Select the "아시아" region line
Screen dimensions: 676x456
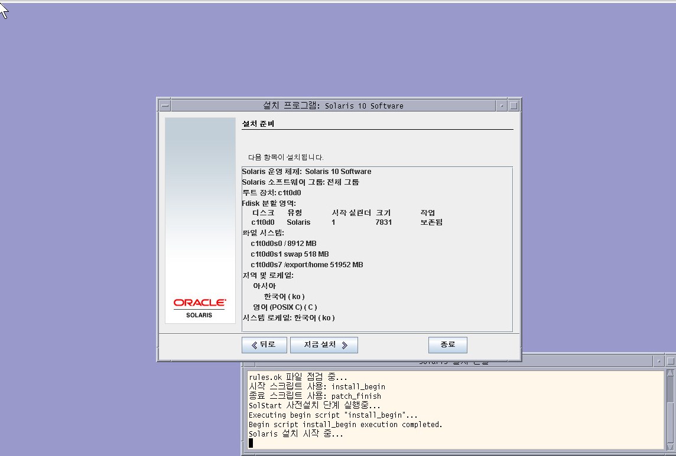(x=265, y=286)
